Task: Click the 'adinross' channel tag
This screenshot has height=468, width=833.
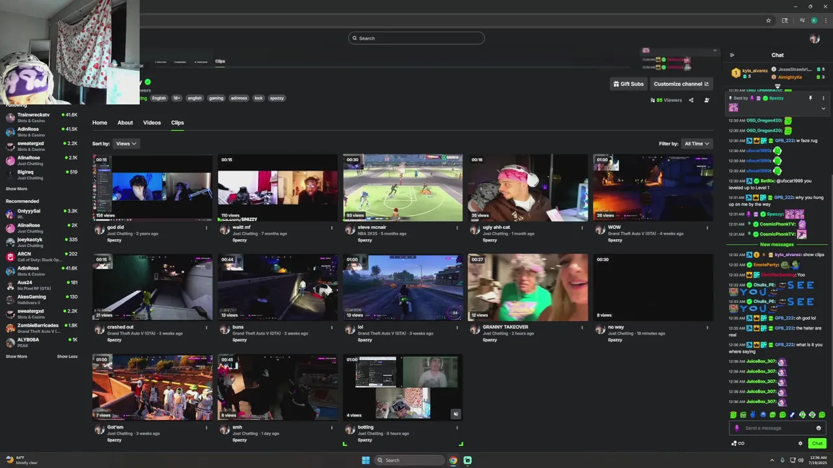Action: 239,98
